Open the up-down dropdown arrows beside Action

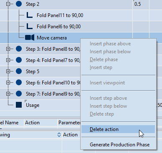pos(59,135)
